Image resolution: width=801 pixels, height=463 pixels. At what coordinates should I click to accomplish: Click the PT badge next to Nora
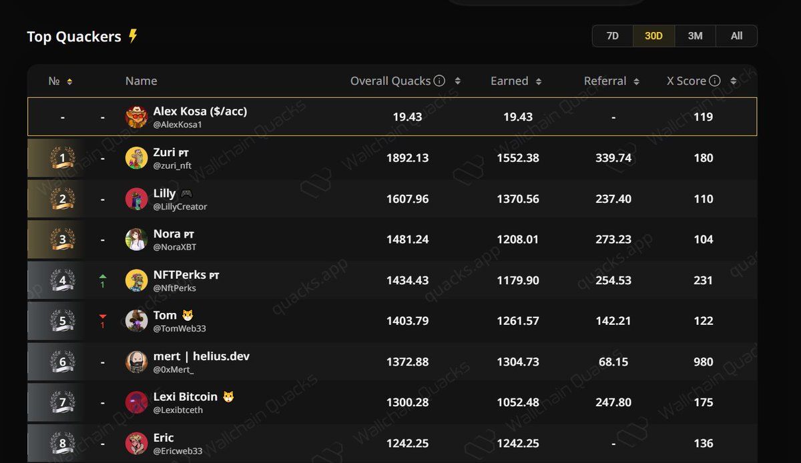click(x=189, y=235)
